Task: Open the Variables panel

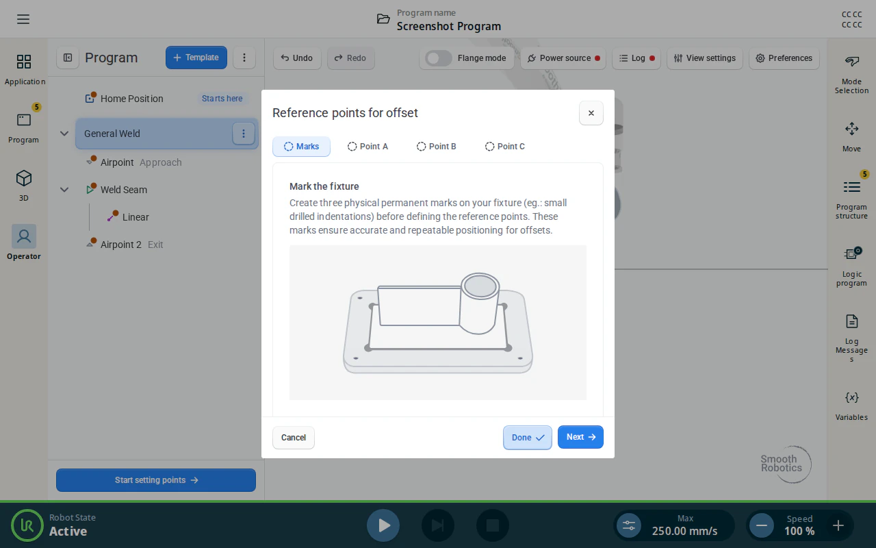Action: point(851,406)
